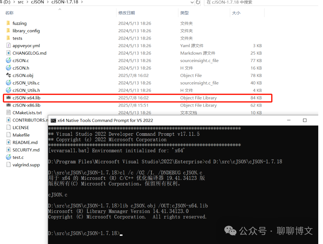Sort by the 名称 column header
323x244 pixels.
pyautogui.click(x=9, y=13)
